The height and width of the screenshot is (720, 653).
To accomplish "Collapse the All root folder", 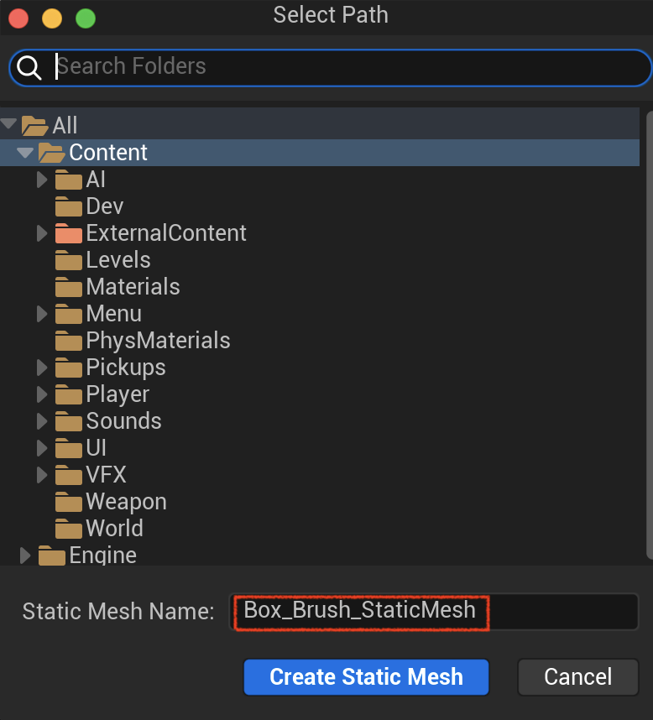I will pyautogui.click(x=8, y=123).
